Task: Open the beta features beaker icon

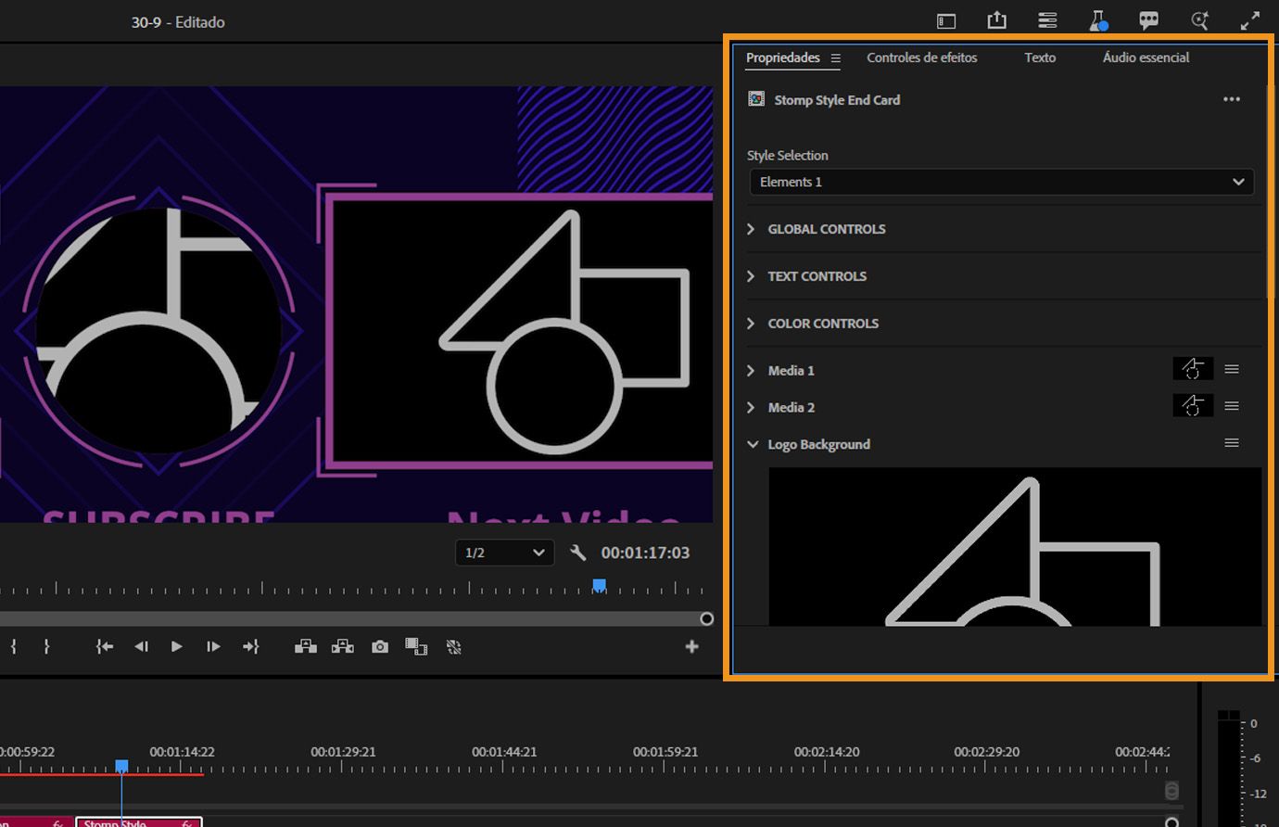Action: click(1097, 20)
